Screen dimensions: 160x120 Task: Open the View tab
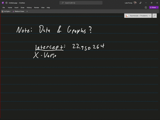pyautogui.click(x=43, y=8)
